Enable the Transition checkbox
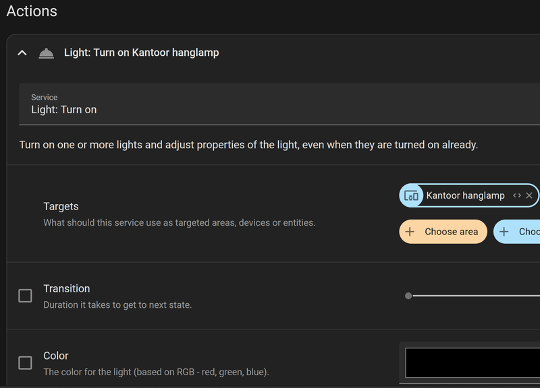The width and height of the screenshot is (540, 388). coord(25,296)
